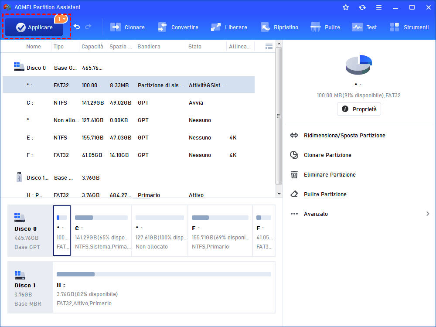Choose Pulire Partizione
This screenshot has height=327, width=436.
[x=318, y=194]
